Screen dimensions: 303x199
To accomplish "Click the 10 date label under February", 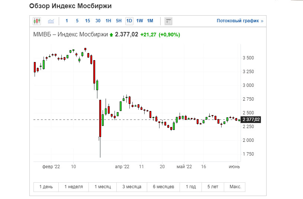I will click(x=73, y=167).
